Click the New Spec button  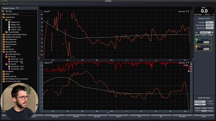point(97,117)
